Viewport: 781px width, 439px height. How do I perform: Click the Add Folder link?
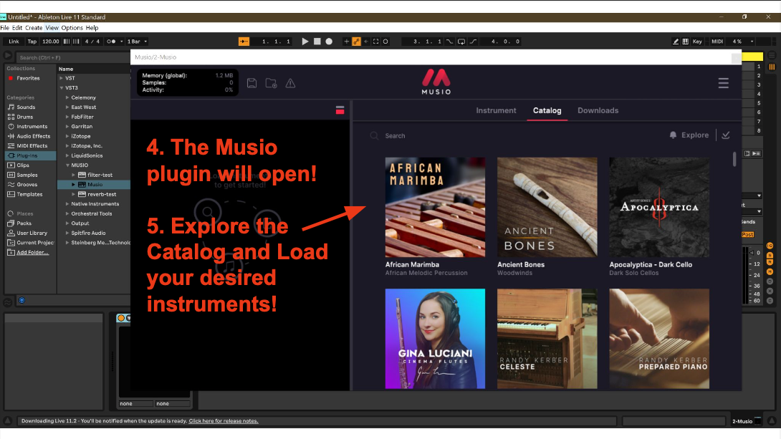click(x=33, y=252)
